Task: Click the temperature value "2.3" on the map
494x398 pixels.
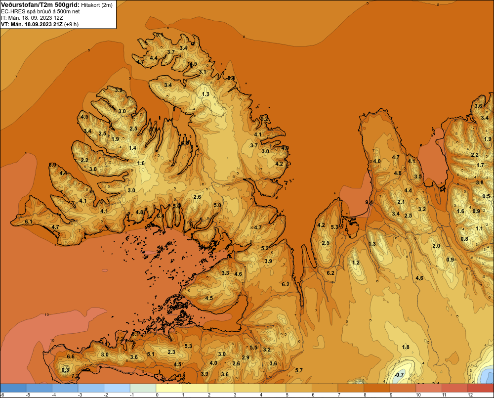Action: [171, 353]
